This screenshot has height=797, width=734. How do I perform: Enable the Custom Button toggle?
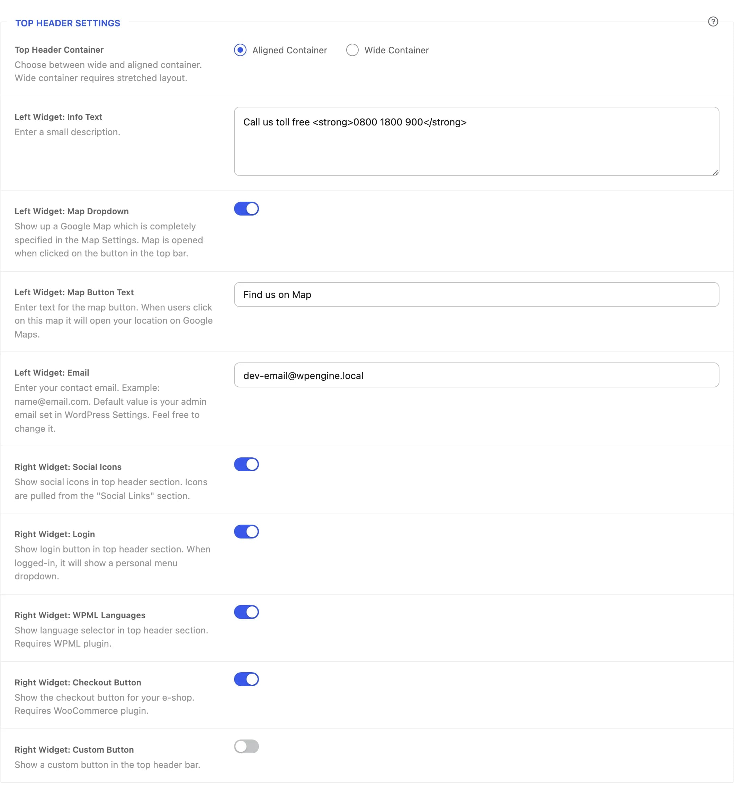[x=246, y=746]
